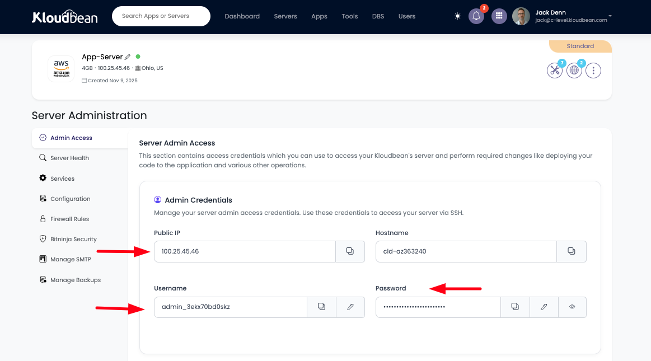
Task: Copy the Hostname value
Action: pos(571,251)
